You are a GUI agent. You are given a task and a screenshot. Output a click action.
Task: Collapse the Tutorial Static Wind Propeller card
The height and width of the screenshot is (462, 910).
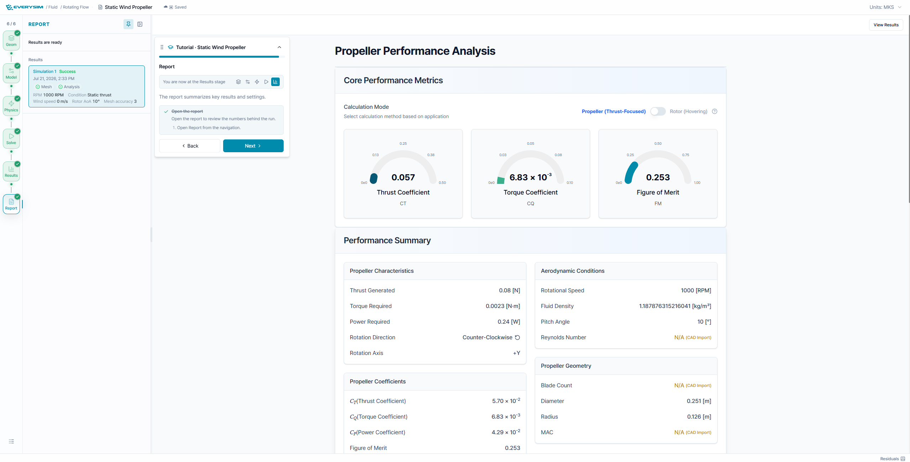(x=279, y=47)
